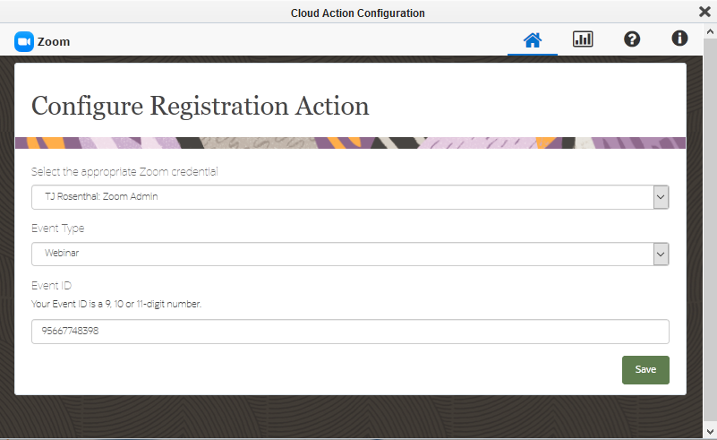Click the Zoom camera logo icon
Image resolution: width=717 pixels, height=440 pixels.
coord(24,41)
